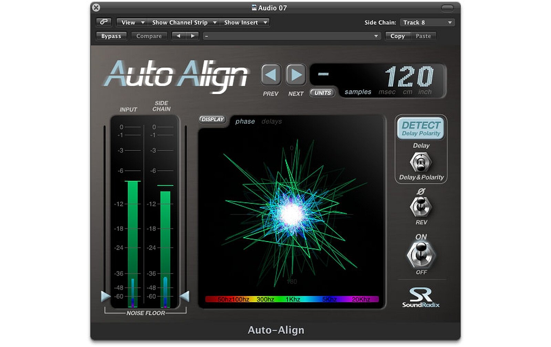The height and width of the screenshot is (347, 551).
Task: Click the frequency color spectrum bar
Action: [292, 299]
